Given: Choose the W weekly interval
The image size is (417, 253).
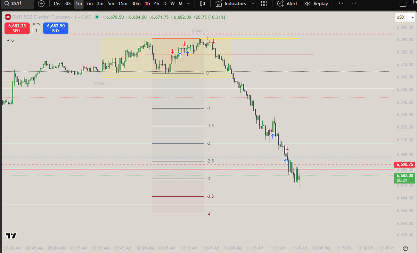Looking at the screenshot, I should point(172,4).
